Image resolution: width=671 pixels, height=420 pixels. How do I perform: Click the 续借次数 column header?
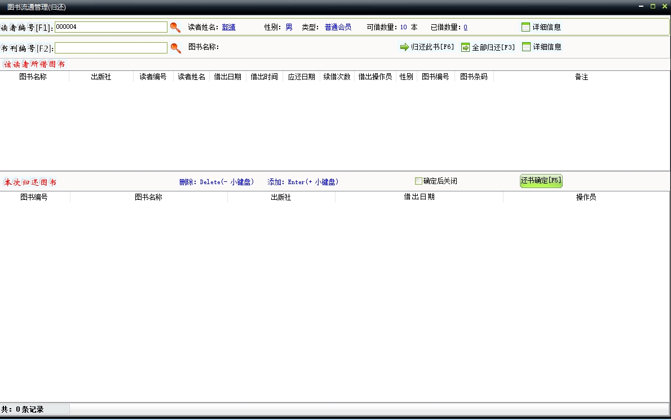coord(337,77)
